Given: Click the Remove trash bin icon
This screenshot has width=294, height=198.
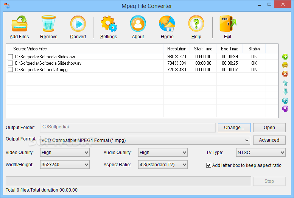Looking at the screenshot, I should (48, 23).
